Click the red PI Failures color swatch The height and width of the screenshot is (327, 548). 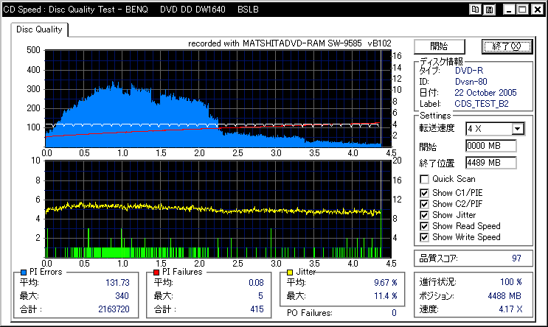pyautogui.click(x=156, y=272)
